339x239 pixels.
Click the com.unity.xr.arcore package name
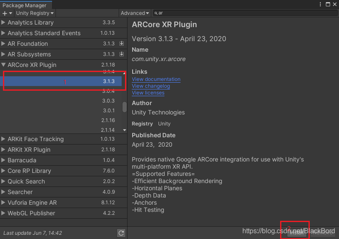point(158,59)
